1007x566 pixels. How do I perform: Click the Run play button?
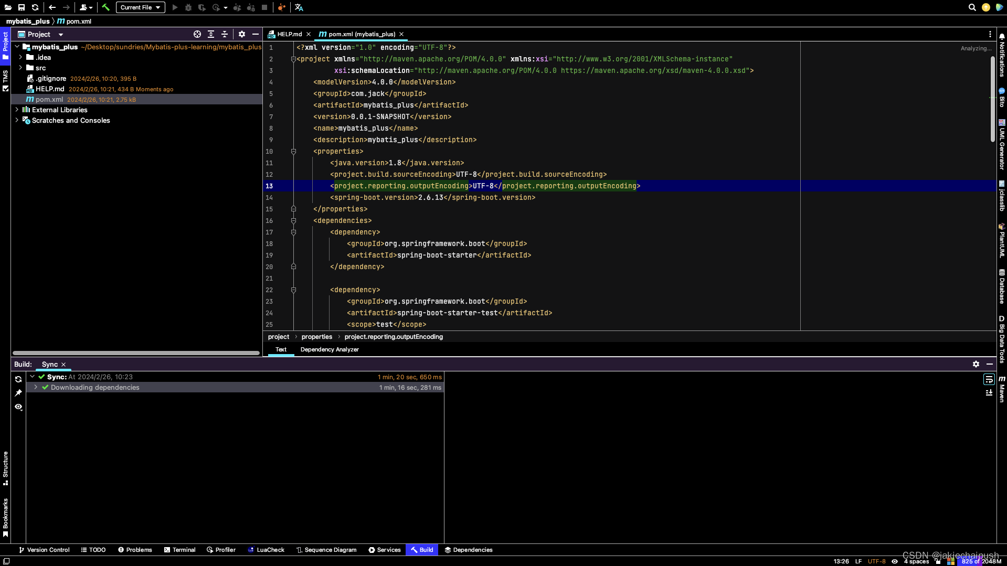[175, 7]
